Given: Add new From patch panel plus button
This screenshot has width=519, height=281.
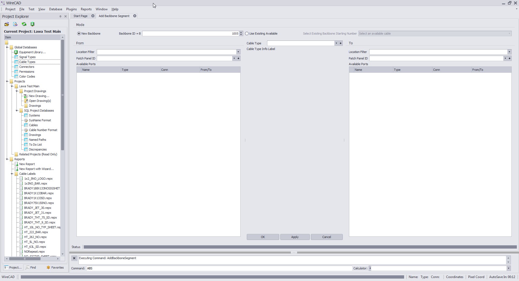Looking at the screenshot, I should pyautogui.click(x=238, y=58).
